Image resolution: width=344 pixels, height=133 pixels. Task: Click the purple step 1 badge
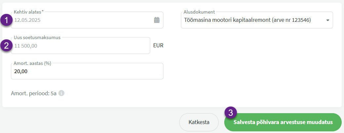coord(6,20)
